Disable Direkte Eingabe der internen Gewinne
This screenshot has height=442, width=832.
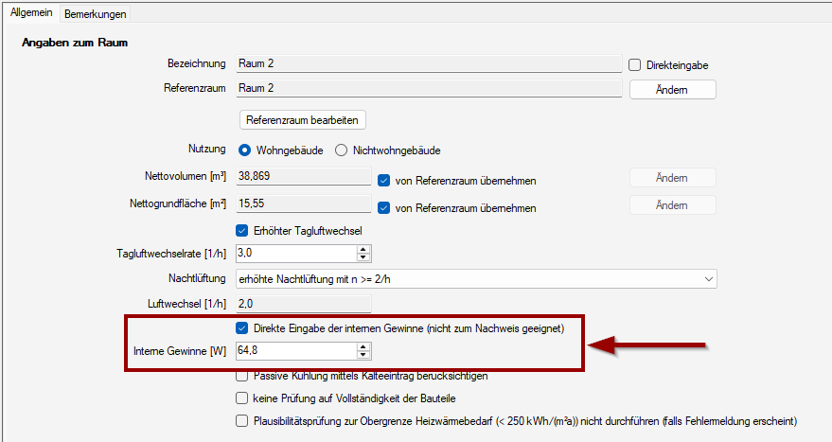point(241,328)
